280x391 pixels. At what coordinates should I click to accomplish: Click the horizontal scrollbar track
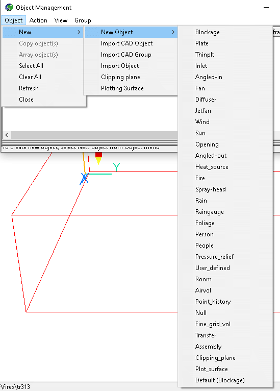click(x=94, y=135)
